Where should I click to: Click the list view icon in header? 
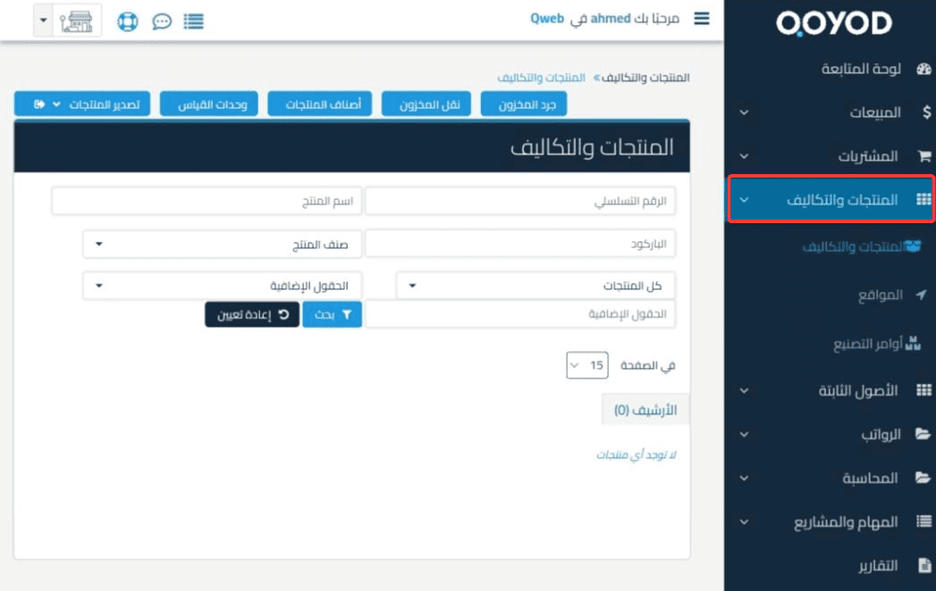click(192, 21)
